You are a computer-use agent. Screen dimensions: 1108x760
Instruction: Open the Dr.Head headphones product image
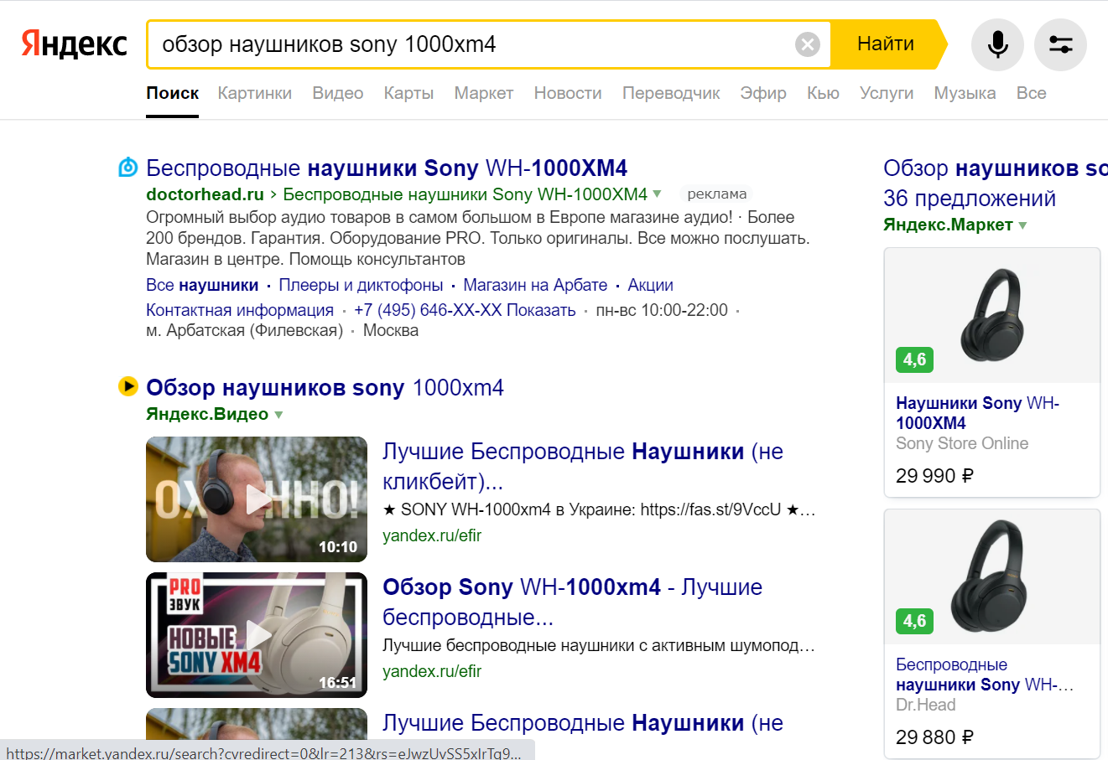coord(992,577)
